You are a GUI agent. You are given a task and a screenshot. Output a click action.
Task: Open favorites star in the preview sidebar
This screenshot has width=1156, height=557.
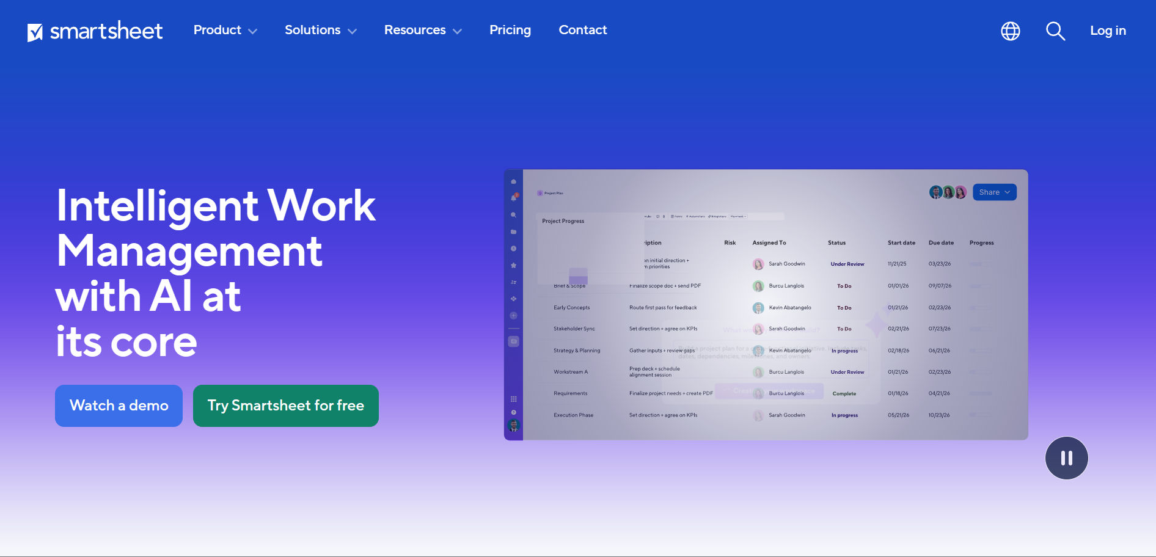pyautogui.click(x=513, y=265)
